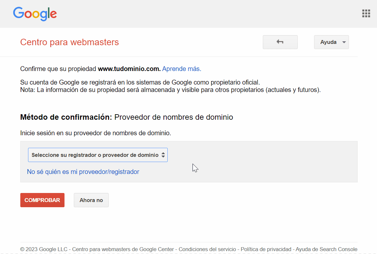Screen dimensions: 377x254
Task: Click the Método de confirmación heading text
Action: [x=66, y=117]
